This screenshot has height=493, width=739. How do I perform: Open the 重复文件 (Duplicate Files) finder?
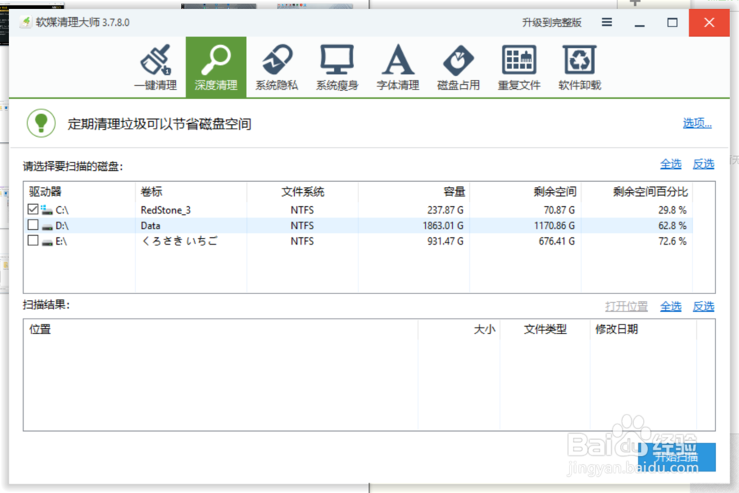(x=519, y=67)
